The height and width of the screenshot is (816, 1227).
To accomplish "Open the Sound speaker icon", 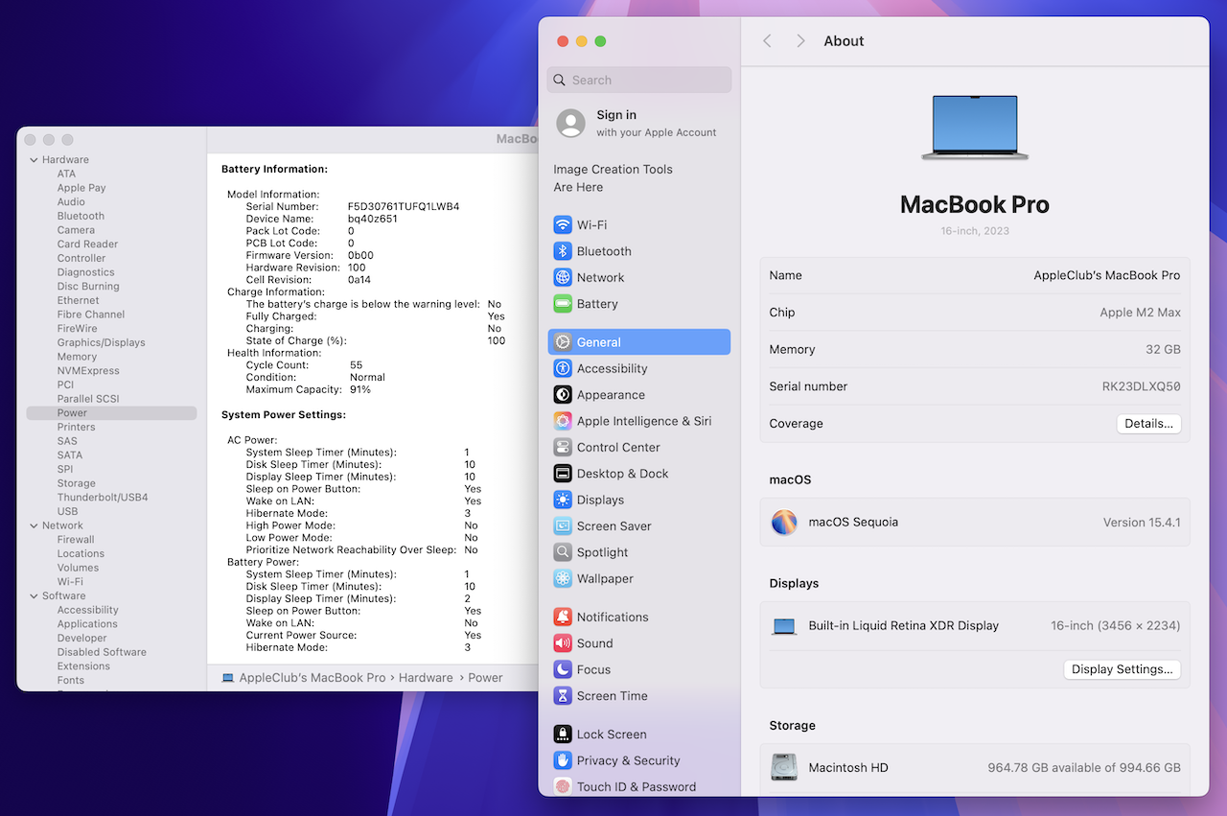I will (563, 643).
